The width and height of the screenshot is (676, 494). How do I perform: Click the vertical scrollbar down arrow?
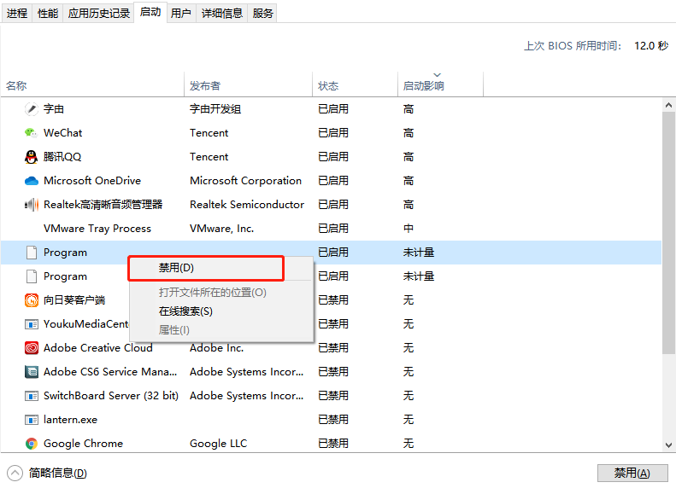coord(668,444)
